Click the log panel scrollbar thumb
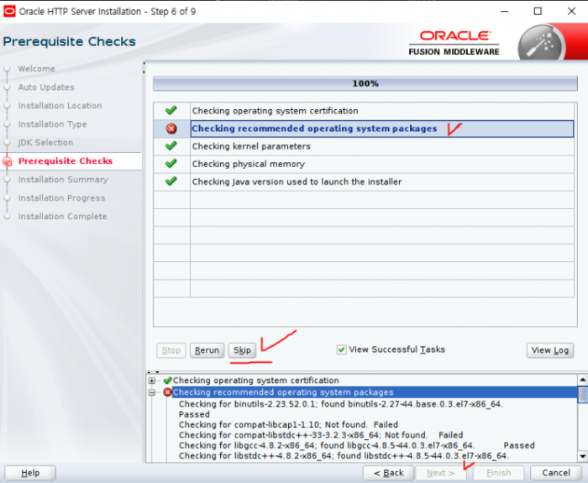Screen dimensions: 588x483 pyautogui.click(x=583, y=395)
